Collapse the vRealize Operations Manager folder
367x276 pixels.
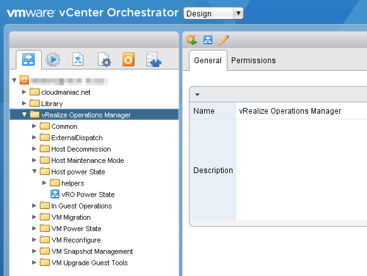tap(25, 115)
